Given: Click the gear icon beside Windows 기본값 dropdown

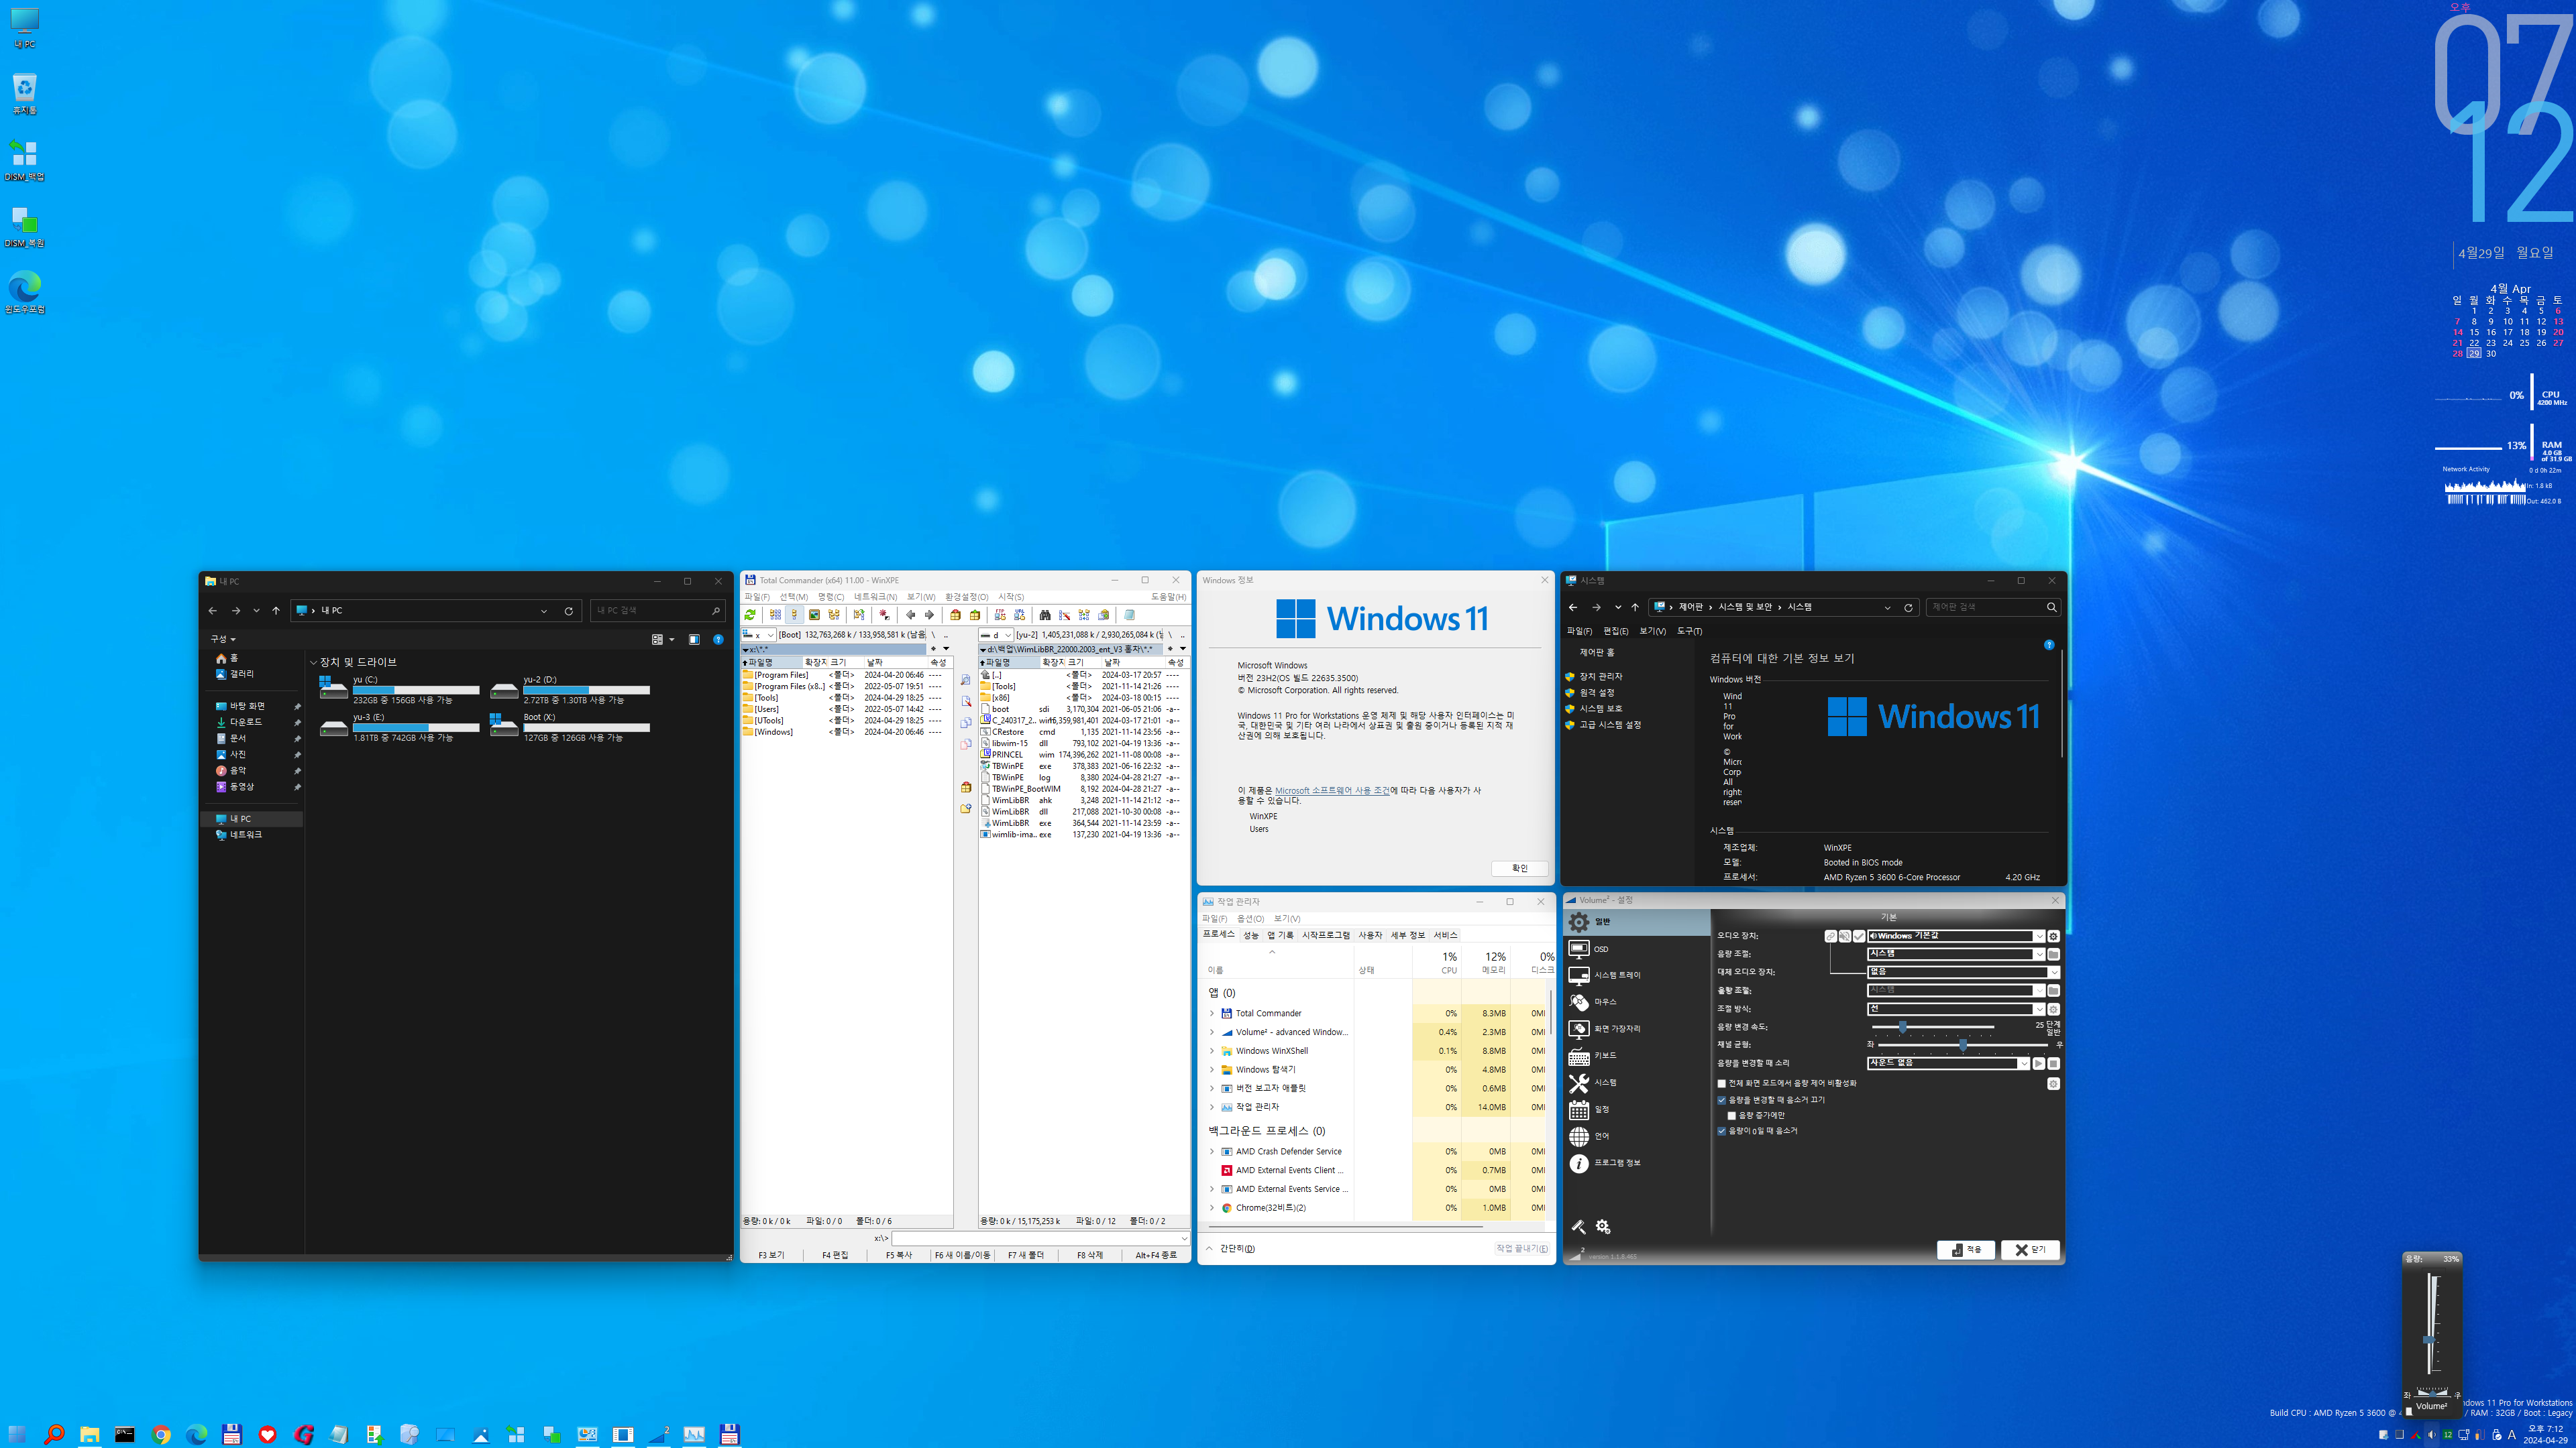Looking at the screenshot, I should 2054,937.
